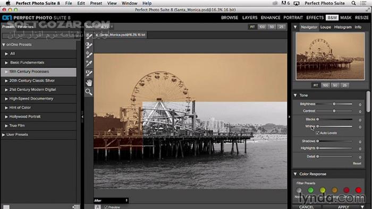Viewport: 372px width, 209px height.
Task: Expand the Hollywood Portrait category
Action: click(6, 117)
